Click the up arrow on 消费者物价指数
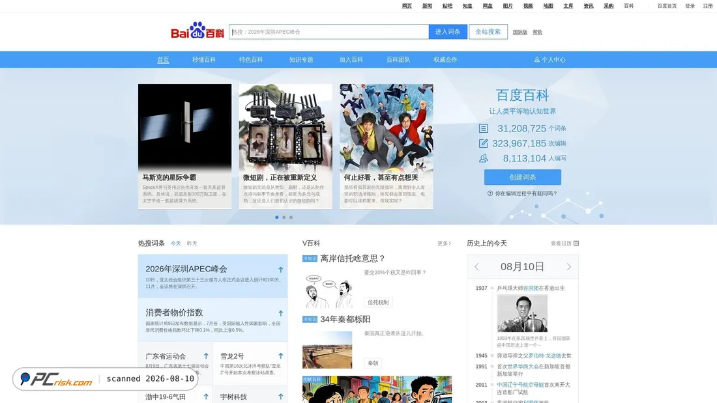This screenshot has height=403, width=717. tap(280, 313)
